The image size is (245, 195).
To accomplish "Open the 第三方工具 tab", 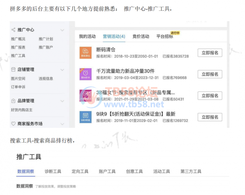I will (191, 171).
